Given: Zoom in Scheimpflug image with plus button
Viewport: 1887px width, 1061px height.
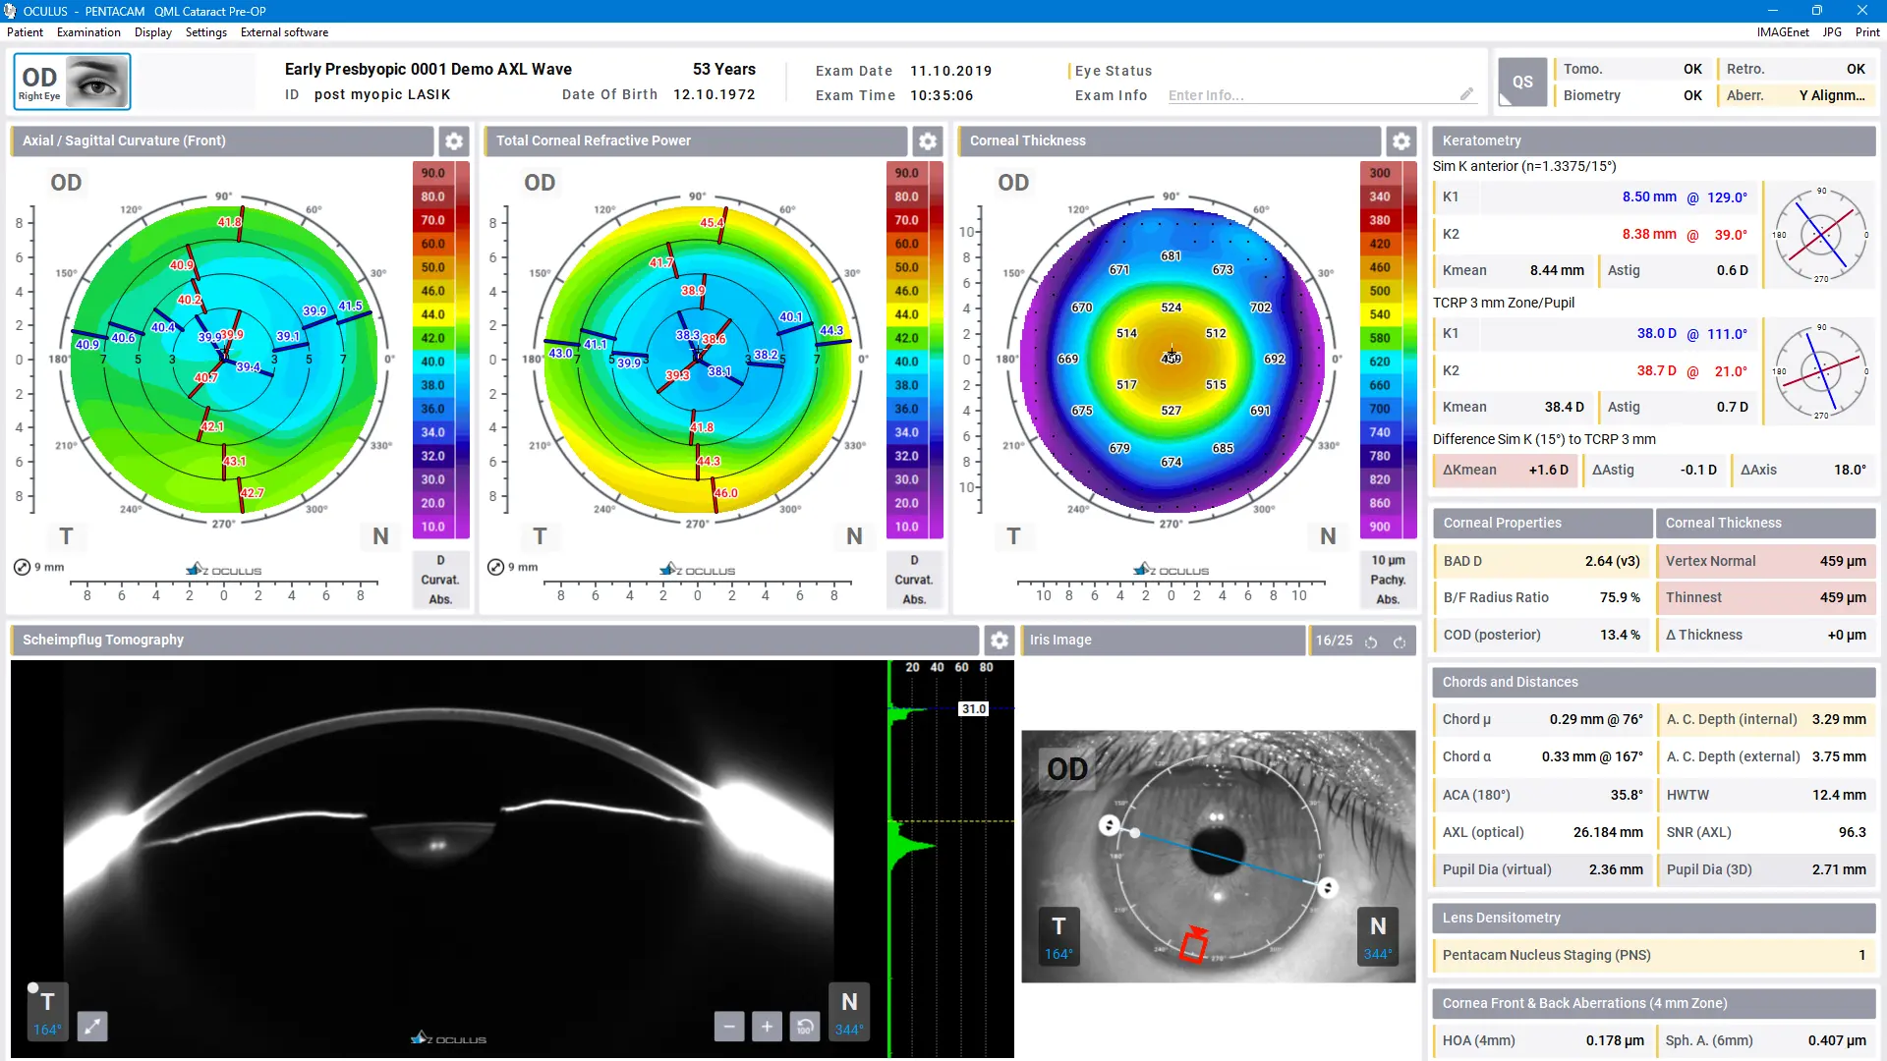Looking at the screenshot, I should [x=767, y=1027].
